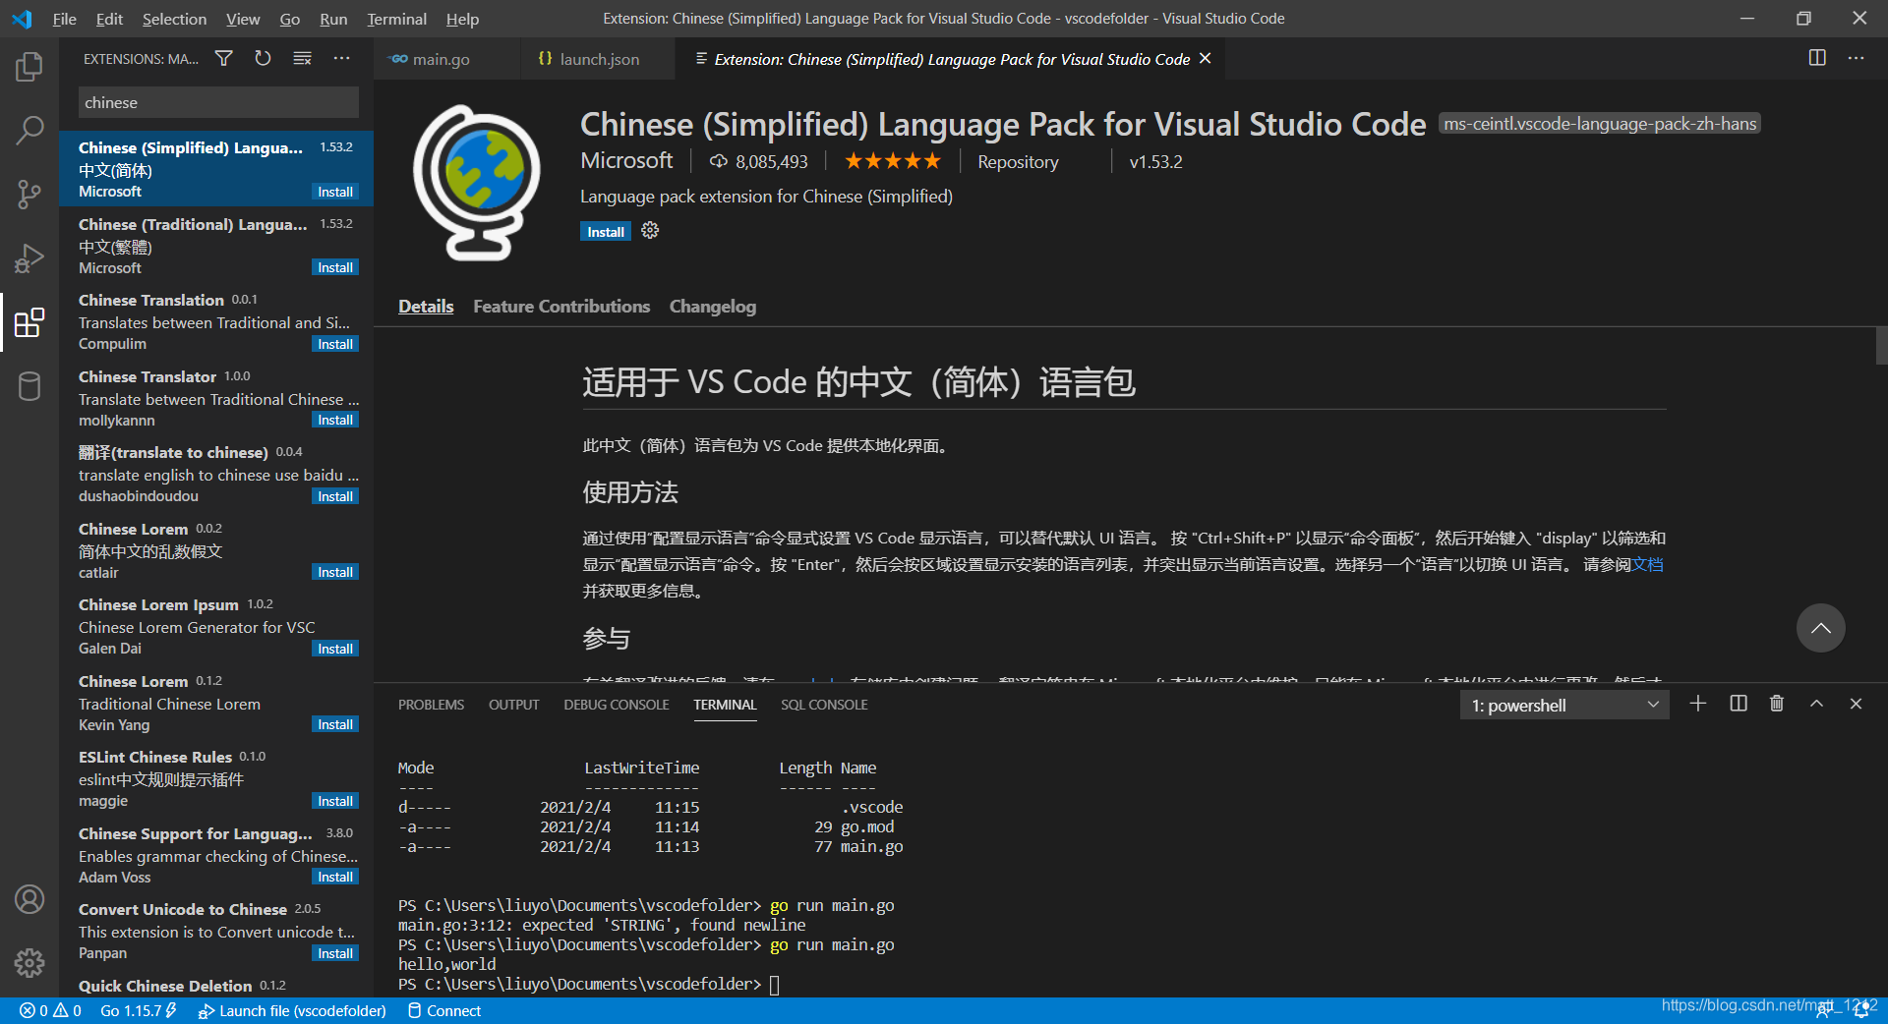Close the Chinese Language Pack extension tab

coord(1206,59)
